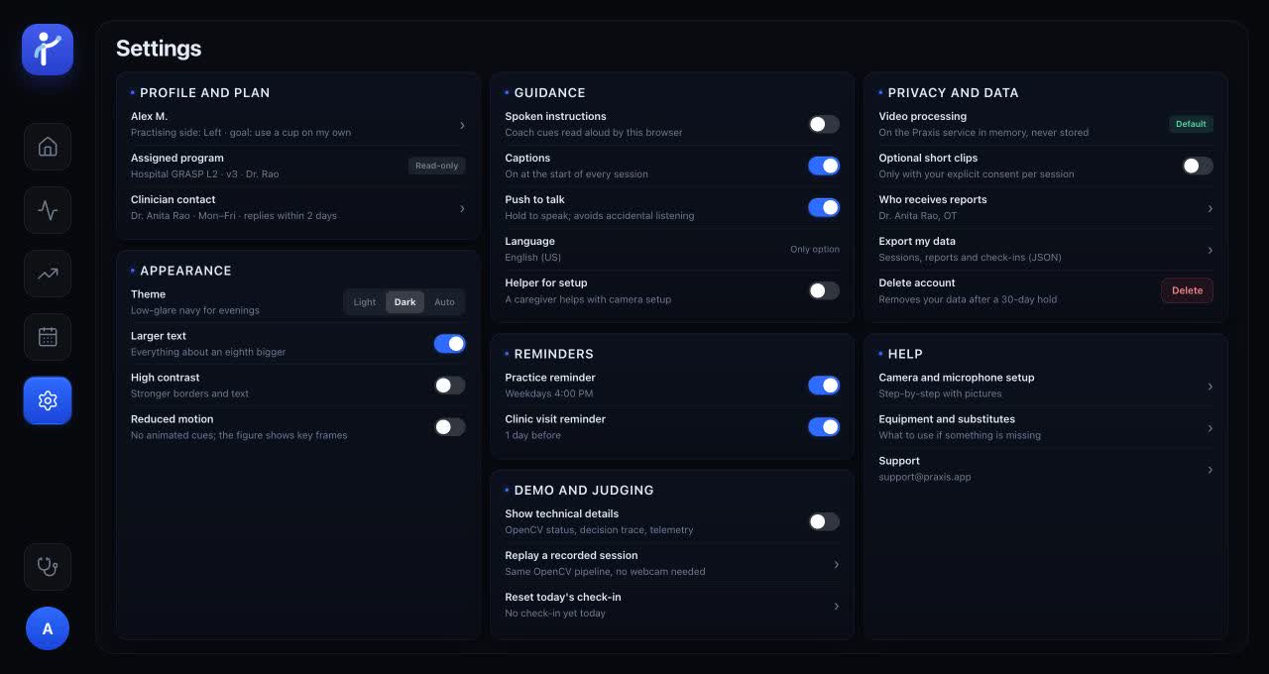Click "Removes your data after a 30-day hold"
1269x674 pixels.
coord(968,298)
